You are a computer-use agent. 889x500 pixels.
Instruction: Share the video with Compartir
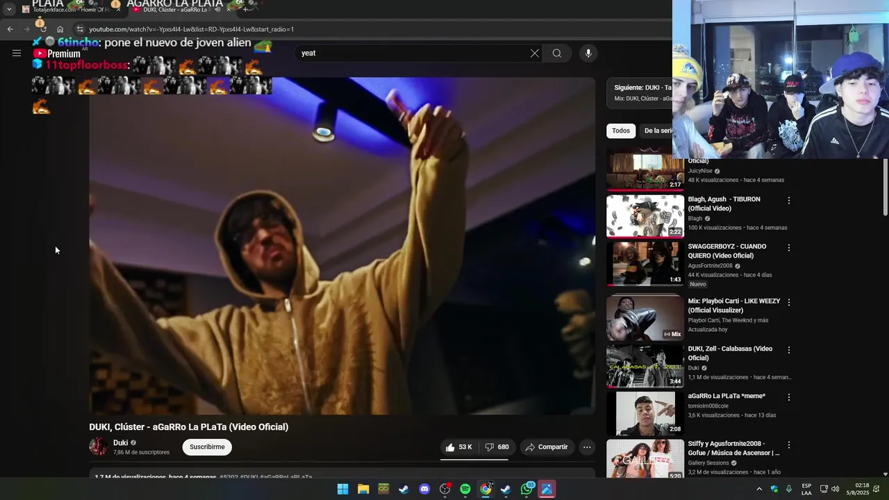click(547, 447)
